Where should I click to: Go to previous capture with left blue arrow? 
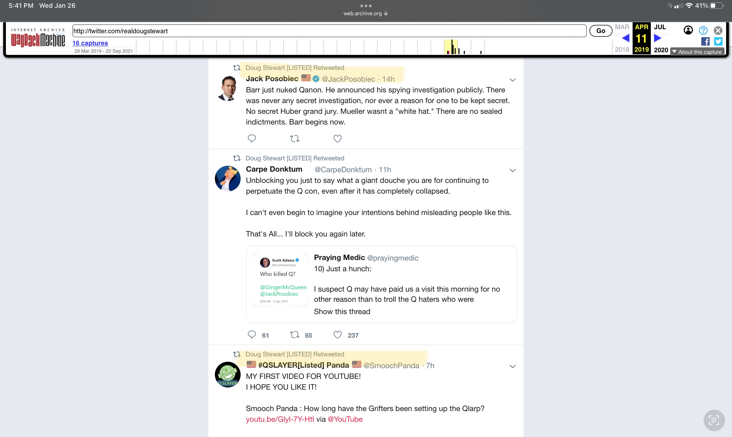tap(626, 38)
